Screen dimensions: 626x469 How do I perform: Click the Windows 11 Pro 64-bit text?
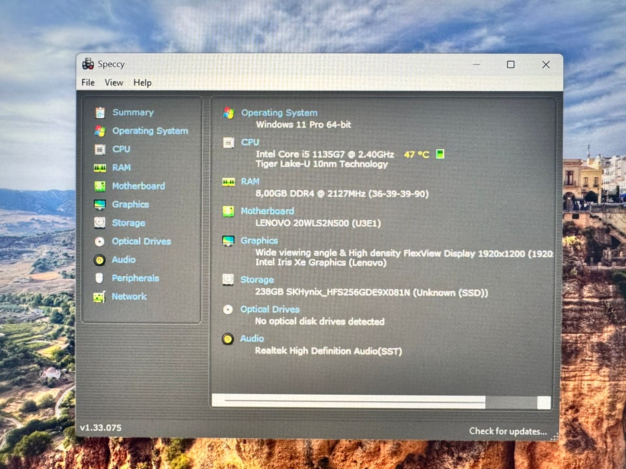303,124
